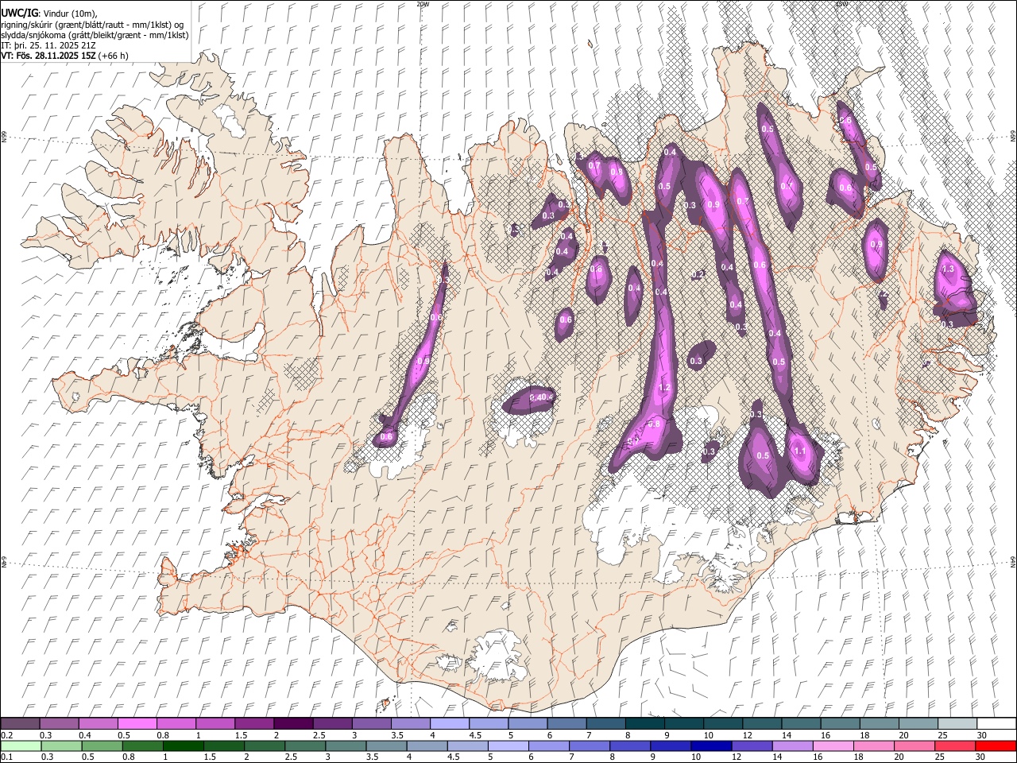Click the 'rigning/skúrir' legend description line
The width and height of the screenshot is (1017, 763).
pos(92,25)
